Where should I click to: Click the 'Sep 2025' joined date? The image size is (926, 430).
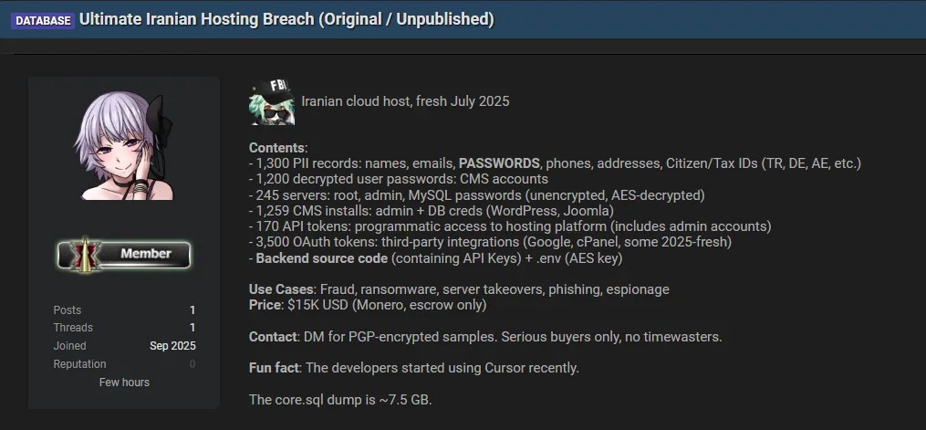[172, 346]
